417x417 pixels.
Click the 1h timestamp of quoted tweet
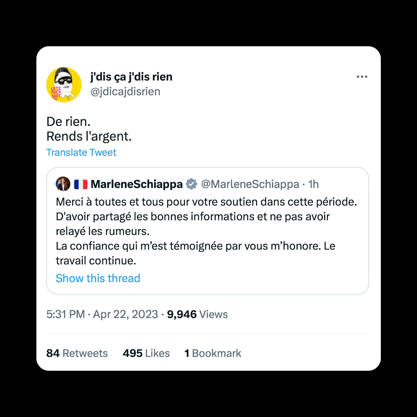pos(313,184)
